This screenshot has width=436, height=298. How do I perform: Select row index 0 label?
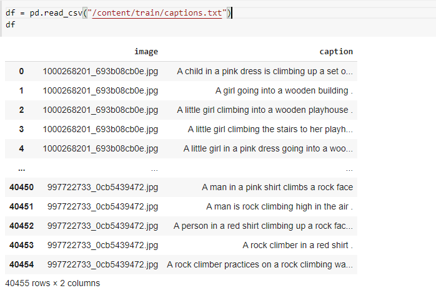[21, 71]
